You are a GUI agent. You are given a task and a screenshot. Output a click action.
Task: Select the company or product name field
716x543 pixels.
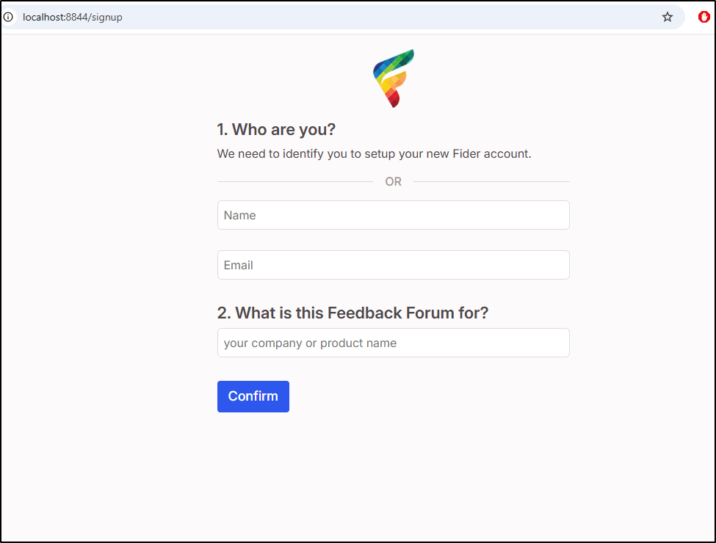coord(393,343)
